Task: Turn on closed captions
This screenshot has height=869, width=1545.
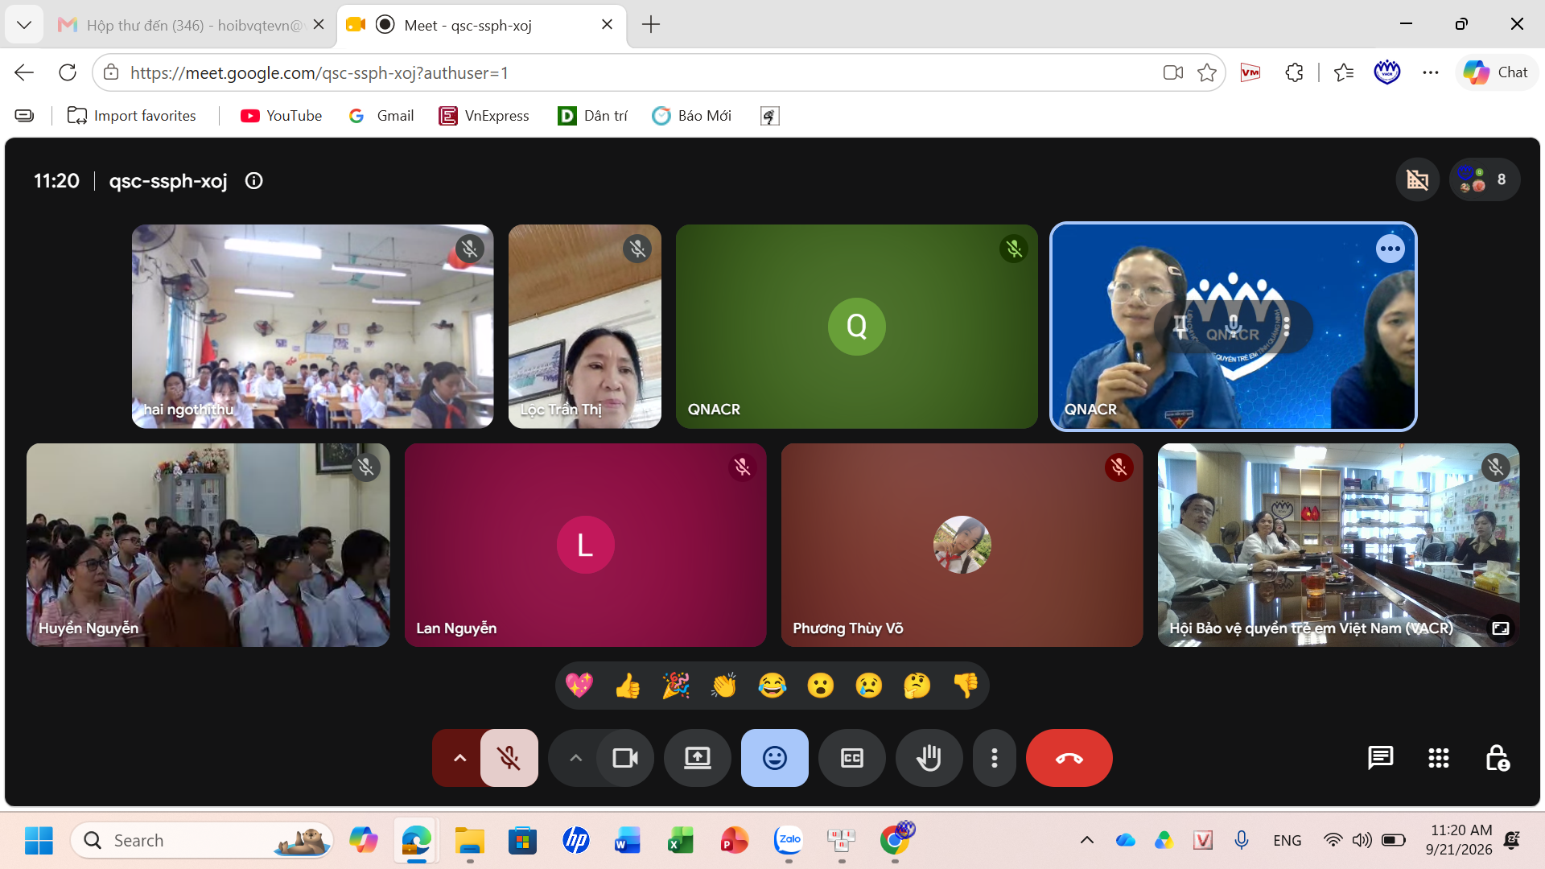Action: click(851, 758)
